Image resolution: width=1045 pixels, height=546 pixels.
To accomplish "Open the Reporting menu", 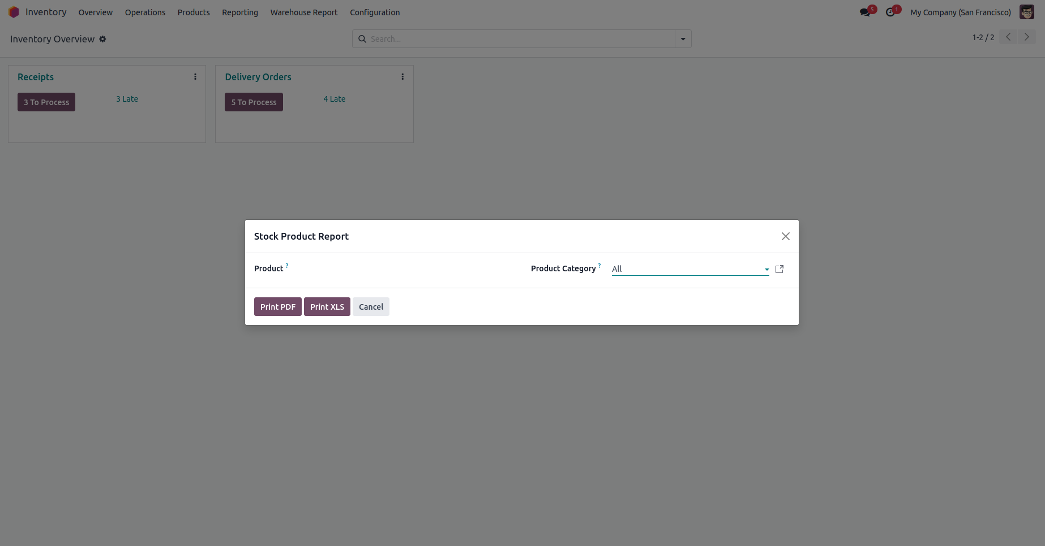I will pos(240,12).
